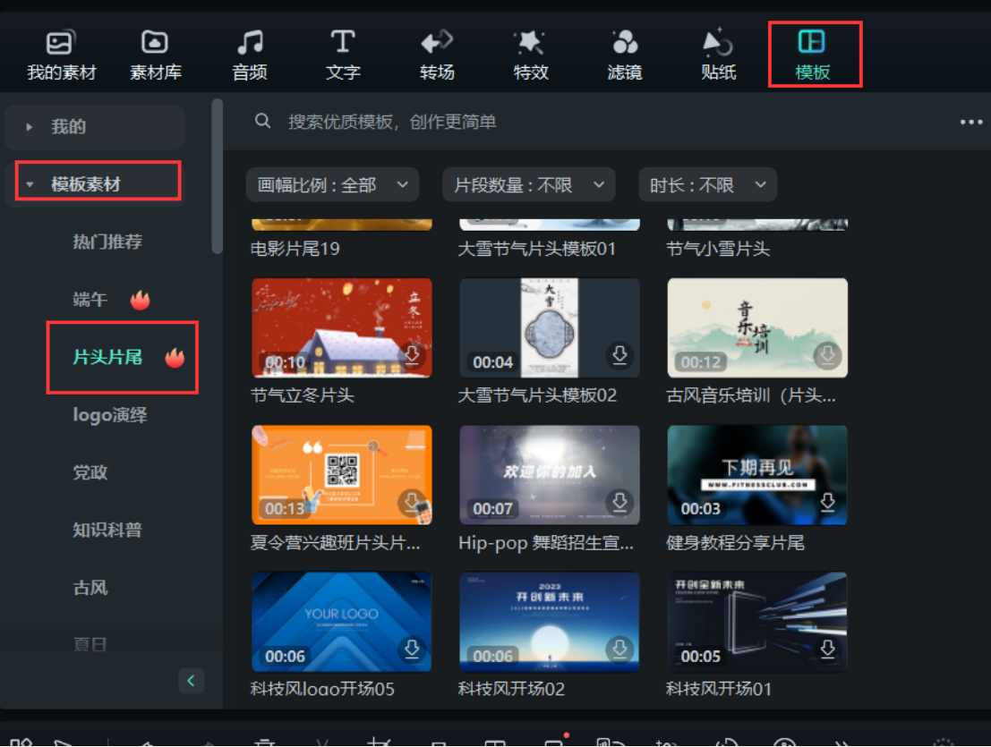This screenshot has width=991, height=747.
Task: Select the 转场 transitions icon
Action: coord(436,49)
